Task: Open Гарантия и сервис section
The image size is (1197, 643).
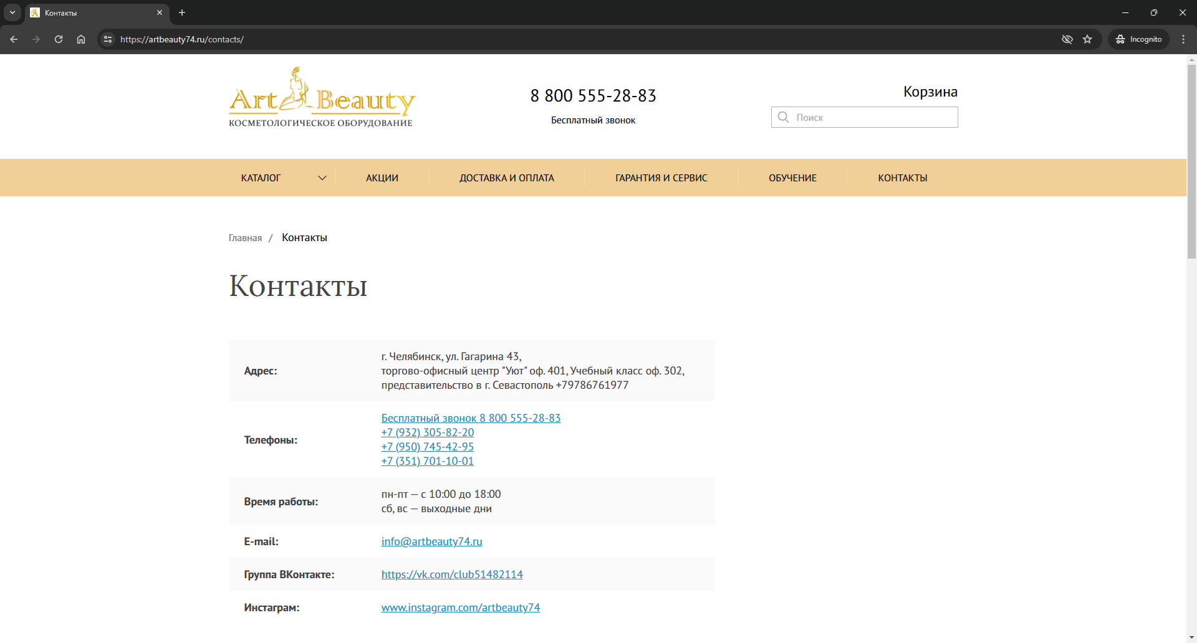Action: [661, 178]
